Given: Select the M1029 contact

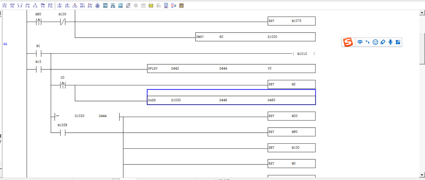Looking at the screenshot, I should [x=63, y=133].
